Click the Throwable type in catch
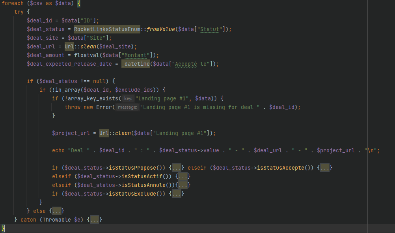The width and height of the screenshot is (395, 233). tap(57, 220)
